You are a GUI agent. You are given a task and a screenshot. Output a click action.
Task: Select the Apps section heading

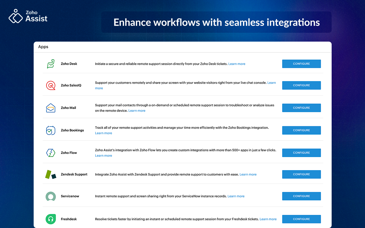[x=43, y=47]
